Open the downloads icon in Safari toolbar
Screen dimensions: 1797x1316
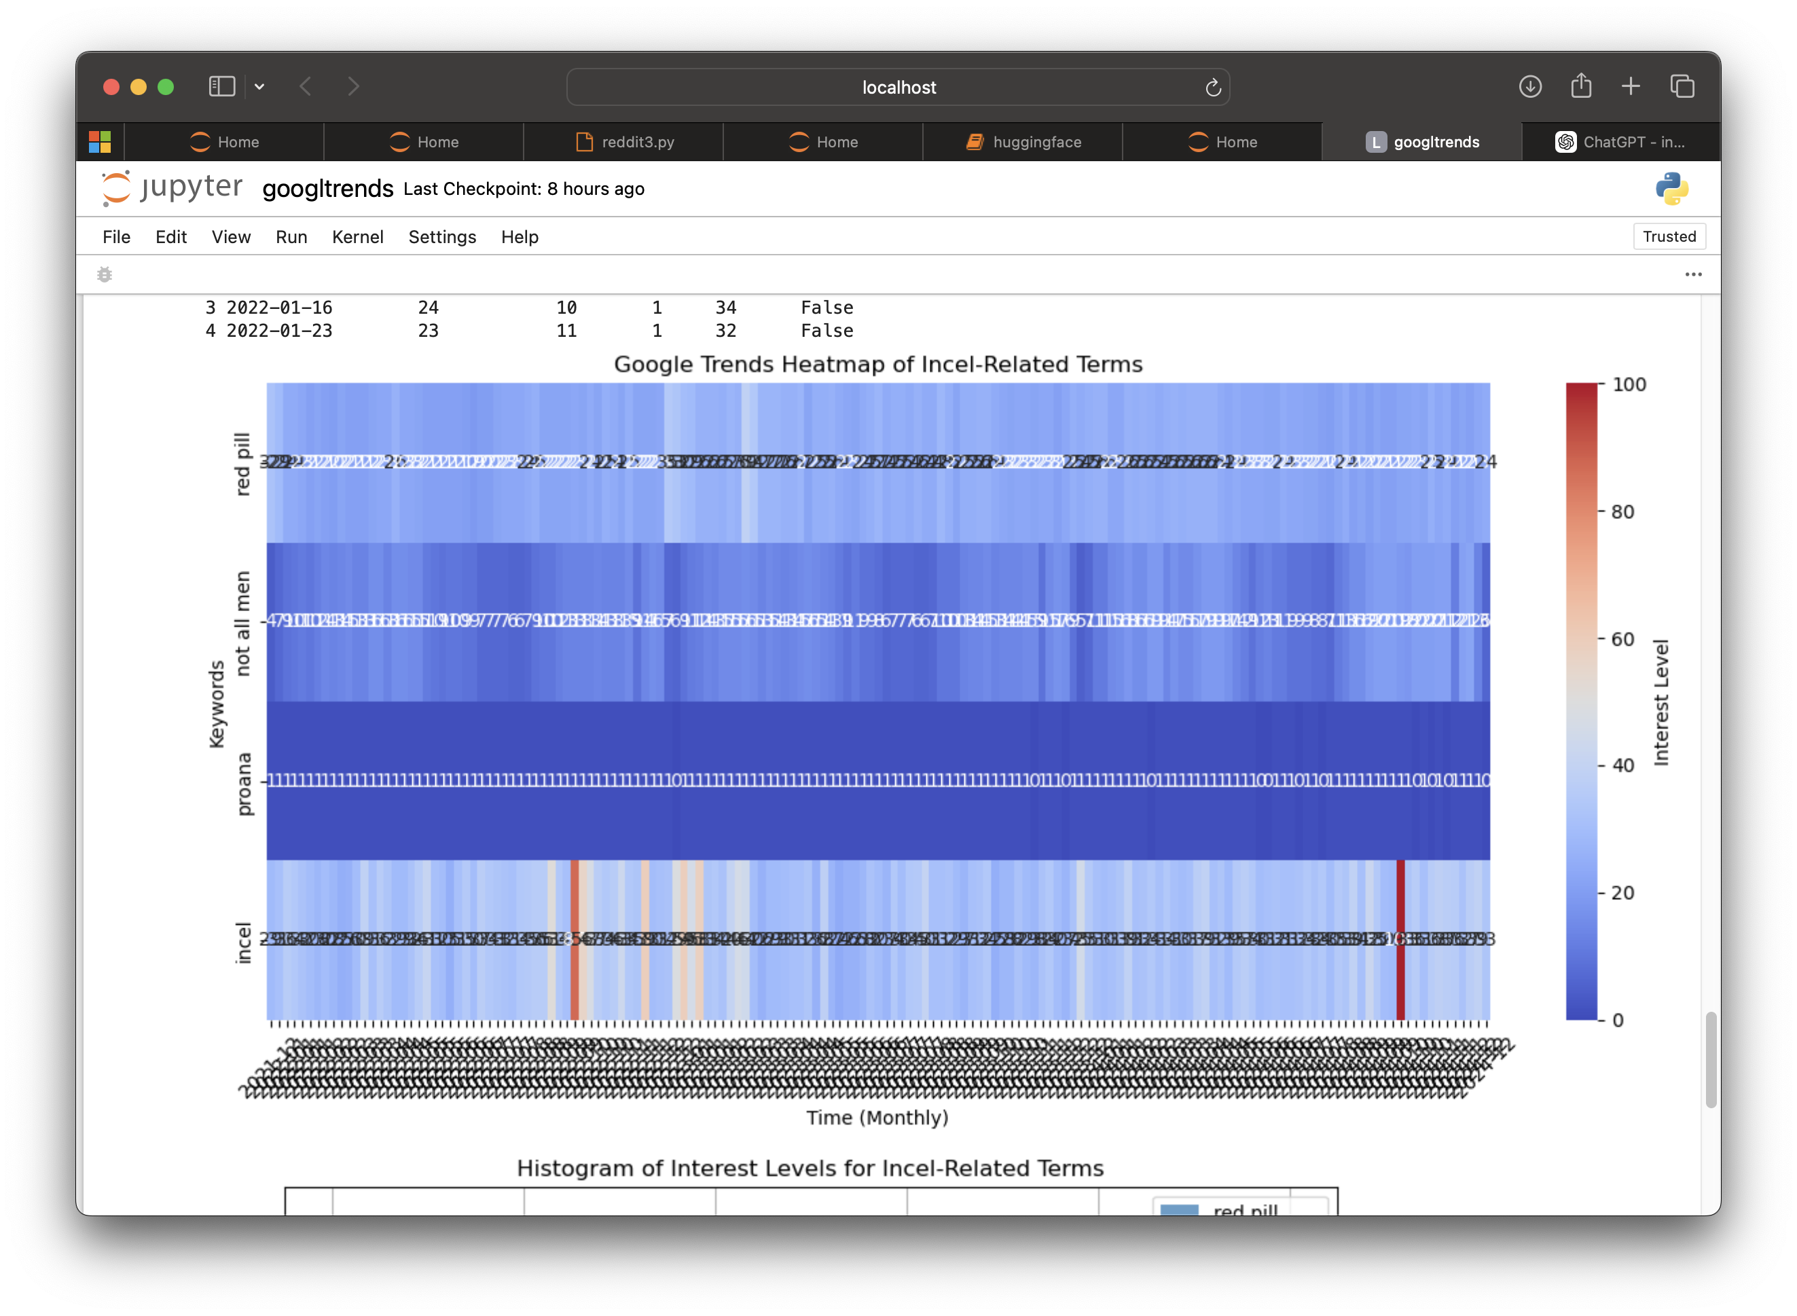coord(1530,87)
